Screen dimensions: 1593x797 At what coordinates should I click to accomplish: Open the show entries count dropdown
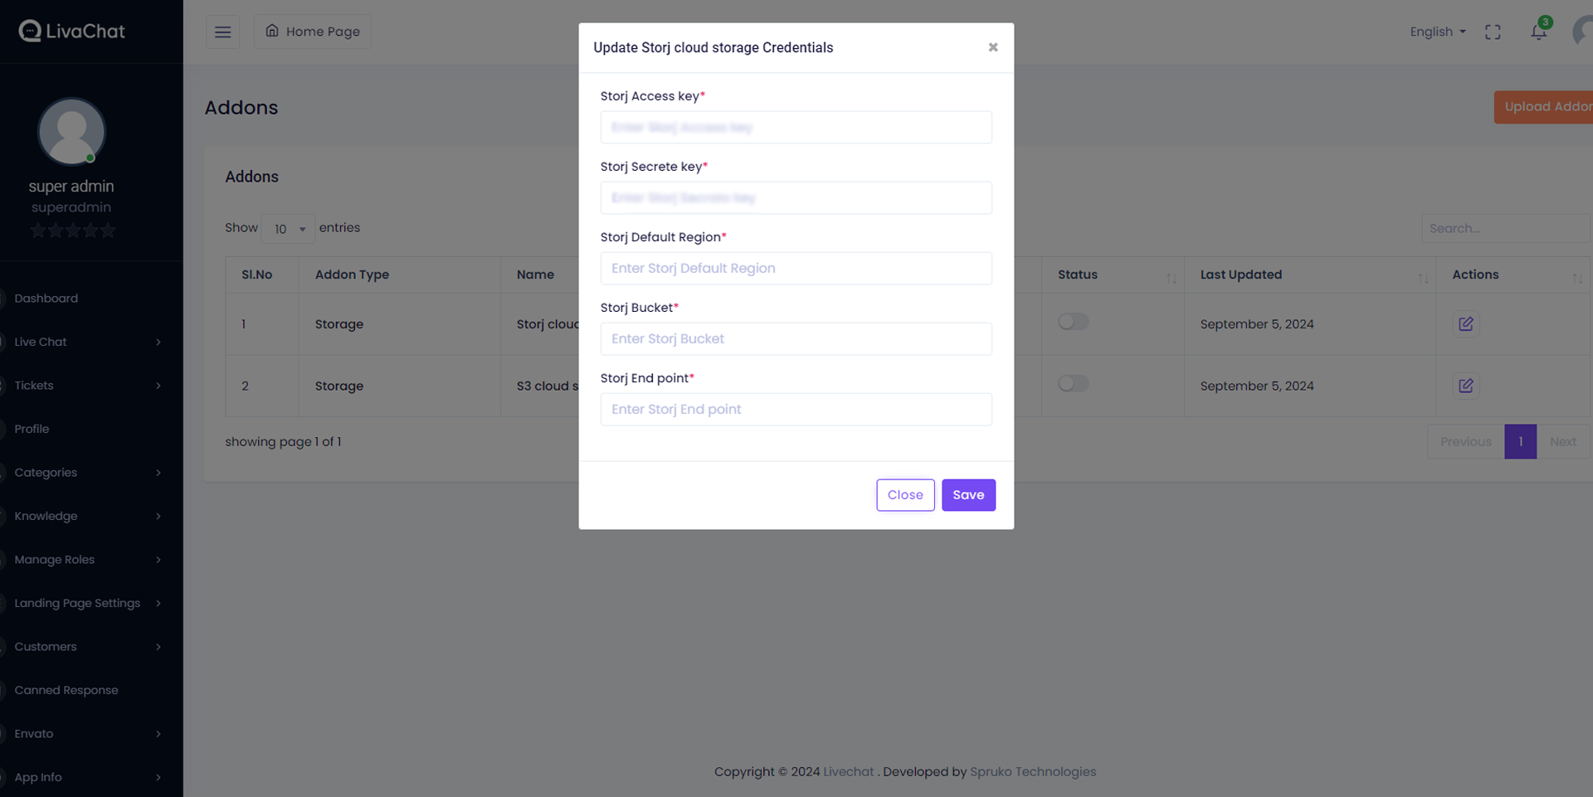click(x=288, y=229)
